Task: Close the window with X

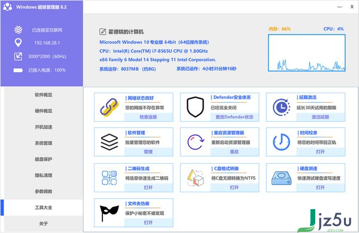Action: [x=352, y=7]
